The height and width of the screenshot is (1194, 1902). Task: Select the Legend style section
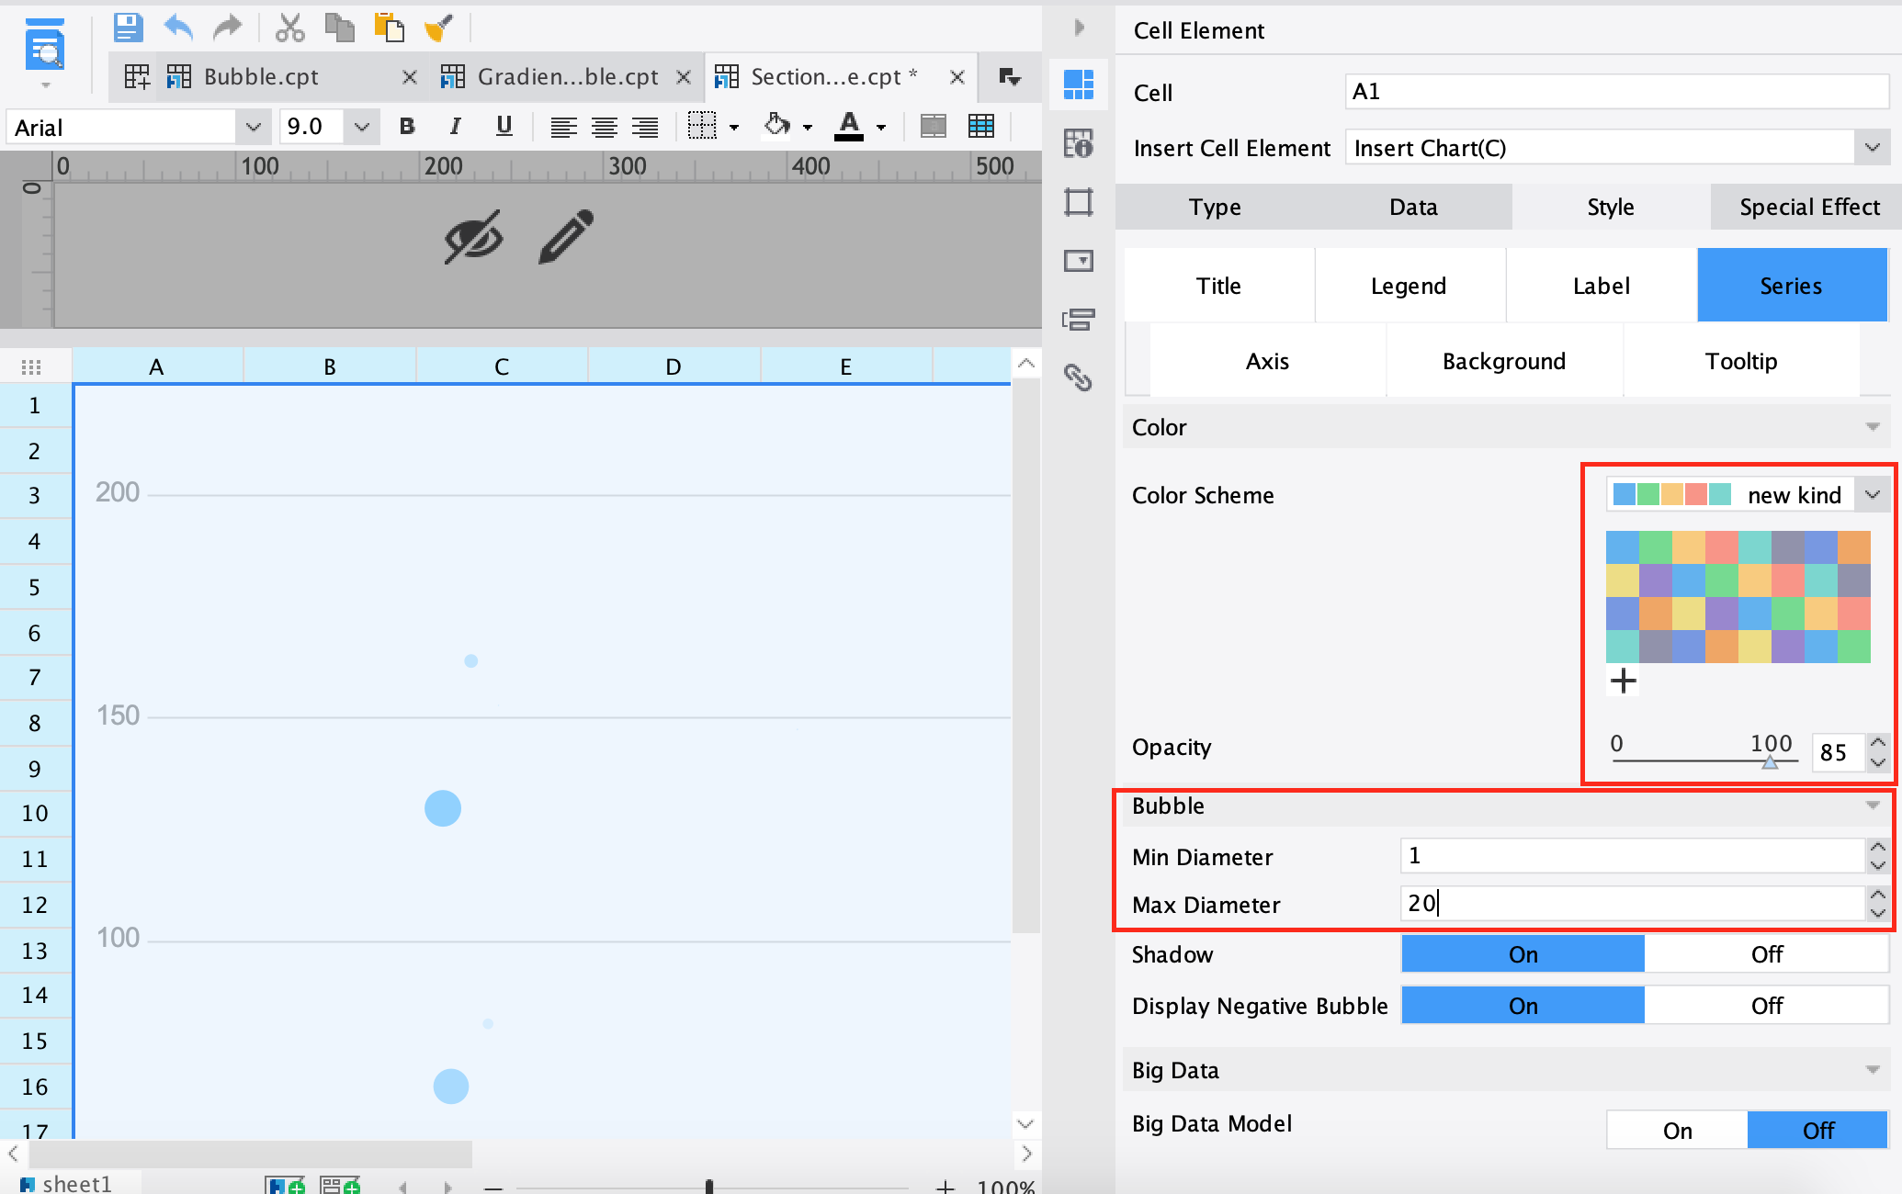1408,286
